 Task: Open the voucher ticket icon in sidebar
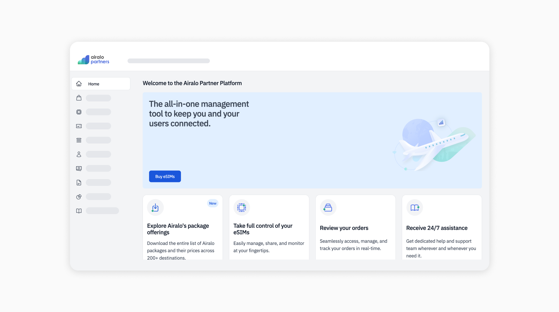click(78, 126)
